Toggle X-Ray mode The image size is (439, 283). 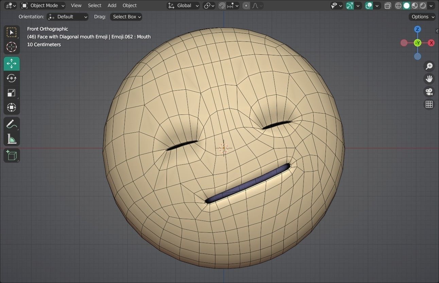(388, 5)
